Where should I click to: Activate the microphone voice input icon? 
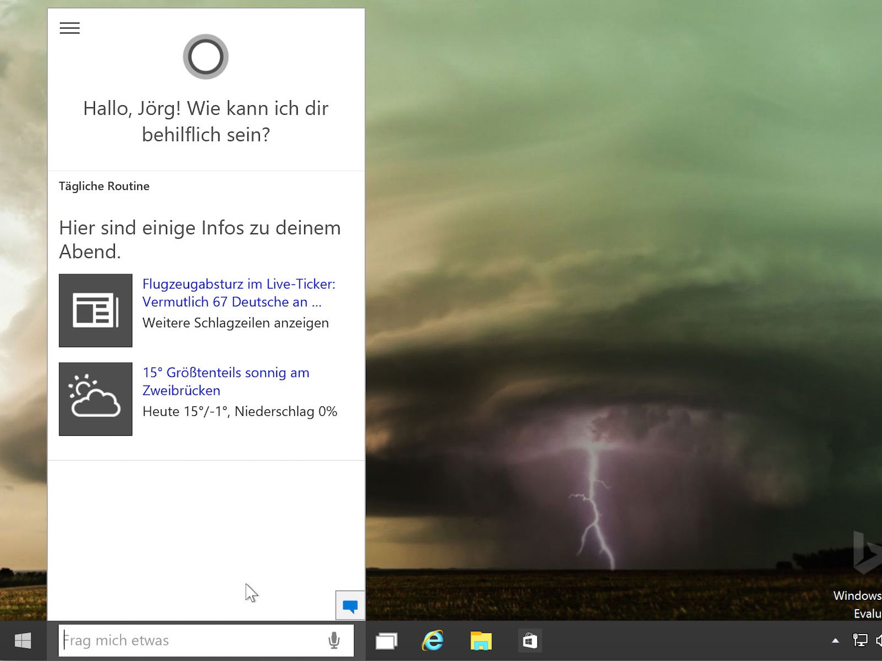[334, 640]
